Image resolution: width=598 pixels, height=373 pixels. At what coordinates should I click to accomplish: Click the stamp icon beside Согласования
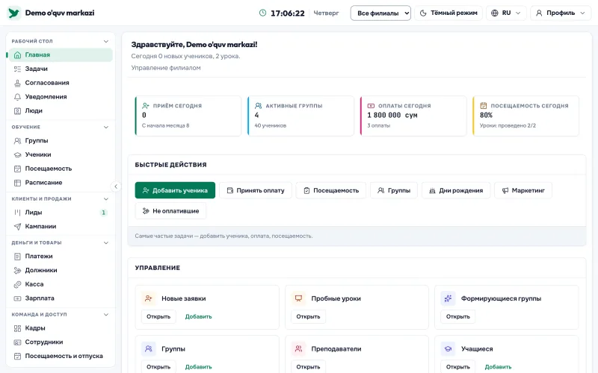pyautogui.click(x=17, y=83)
